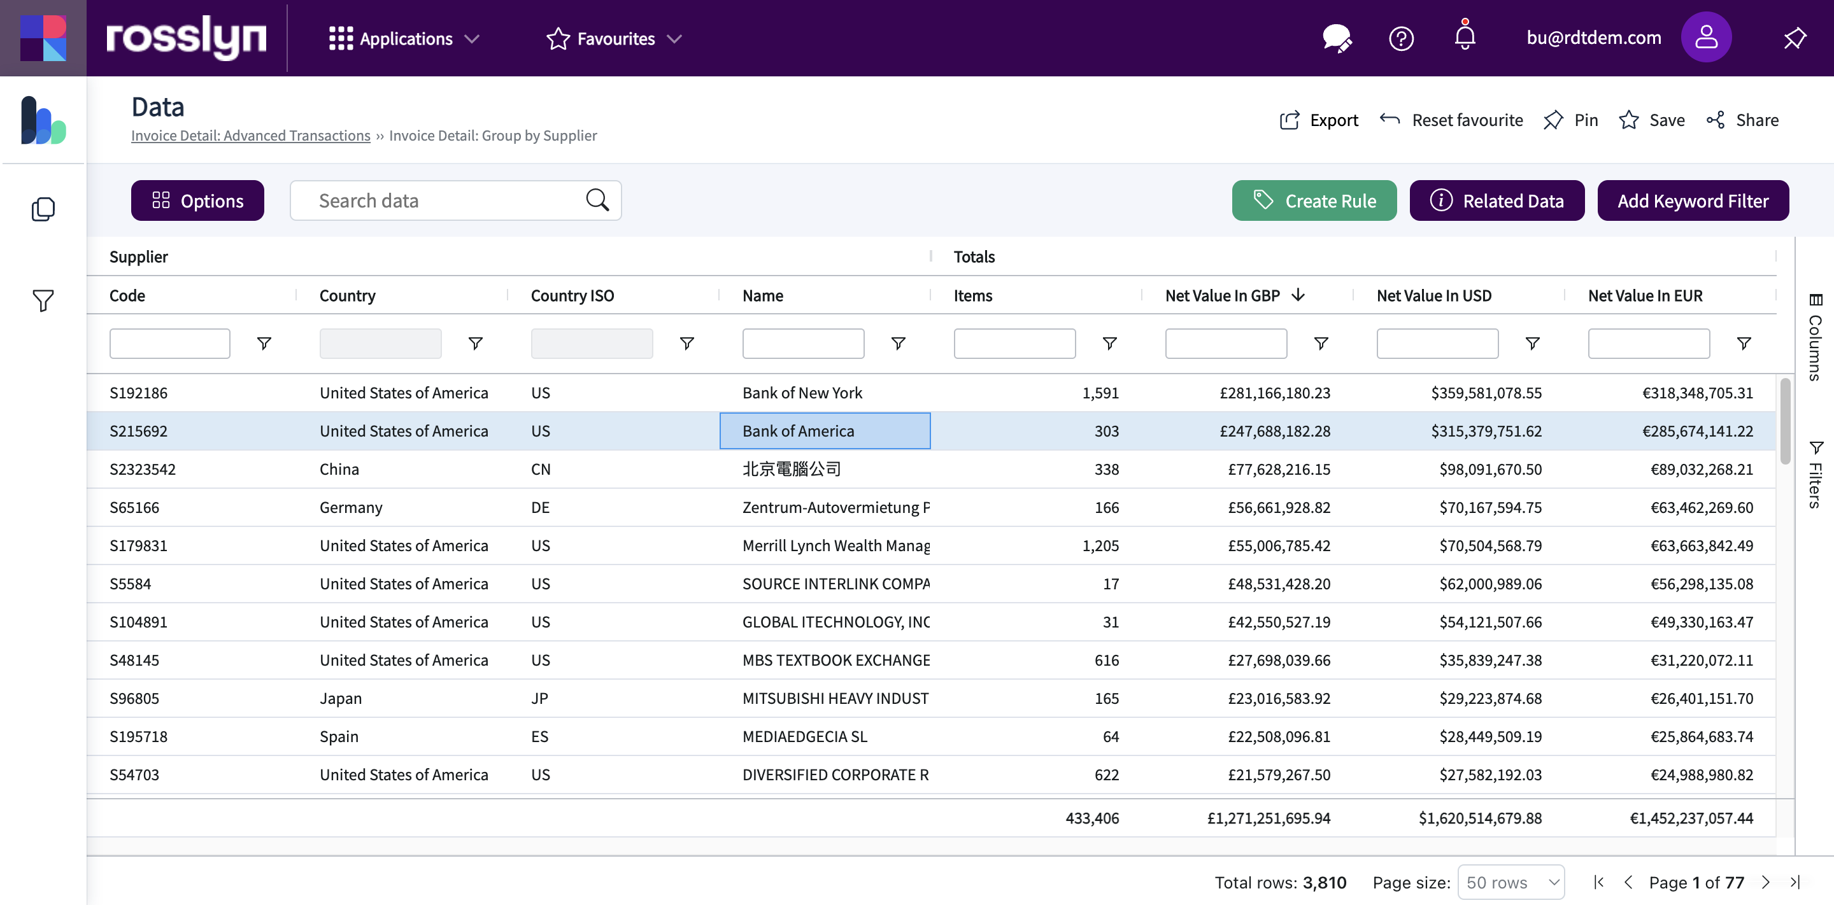Expand the Applications menu
The height and width of the screenshot is (905, 1834).
click(404, 38)
